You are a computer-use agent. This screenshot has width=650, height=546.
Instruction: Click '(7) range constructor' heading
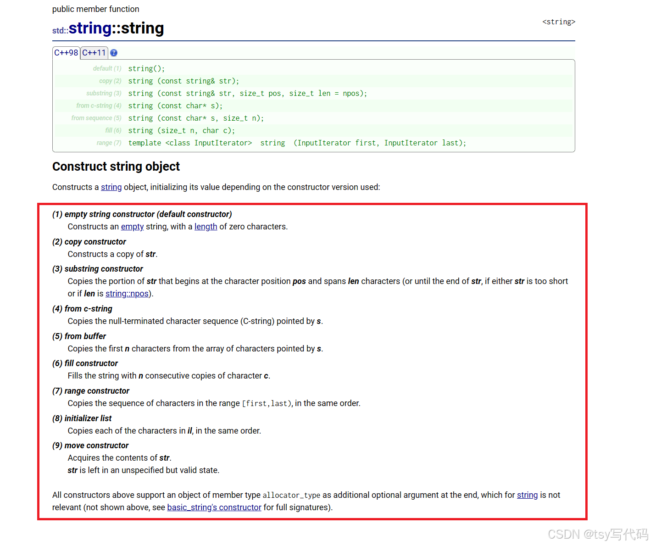pos(91,391)
